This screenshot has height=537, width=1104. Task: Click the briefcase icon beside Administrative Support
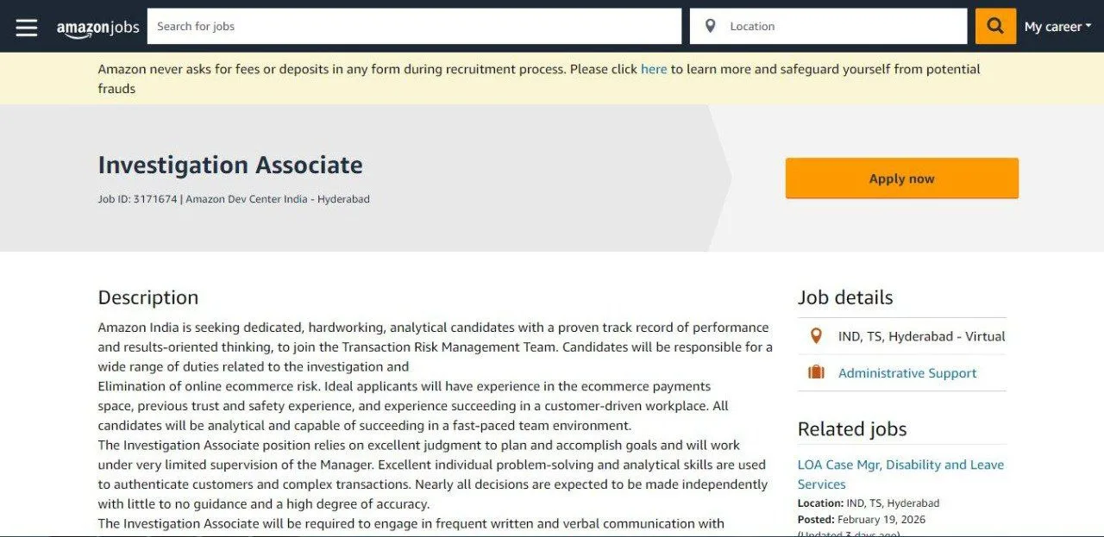tap(816, 372)
